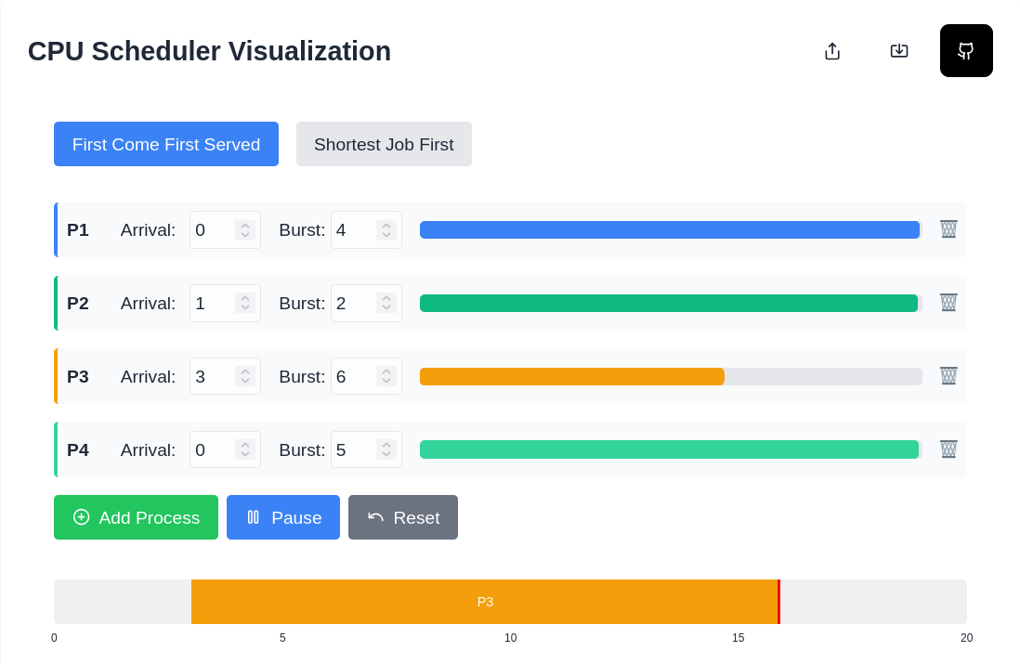The image size is (1020, 664).
Task: Select First Come First Served algorithm
Action: pos(166,144)
